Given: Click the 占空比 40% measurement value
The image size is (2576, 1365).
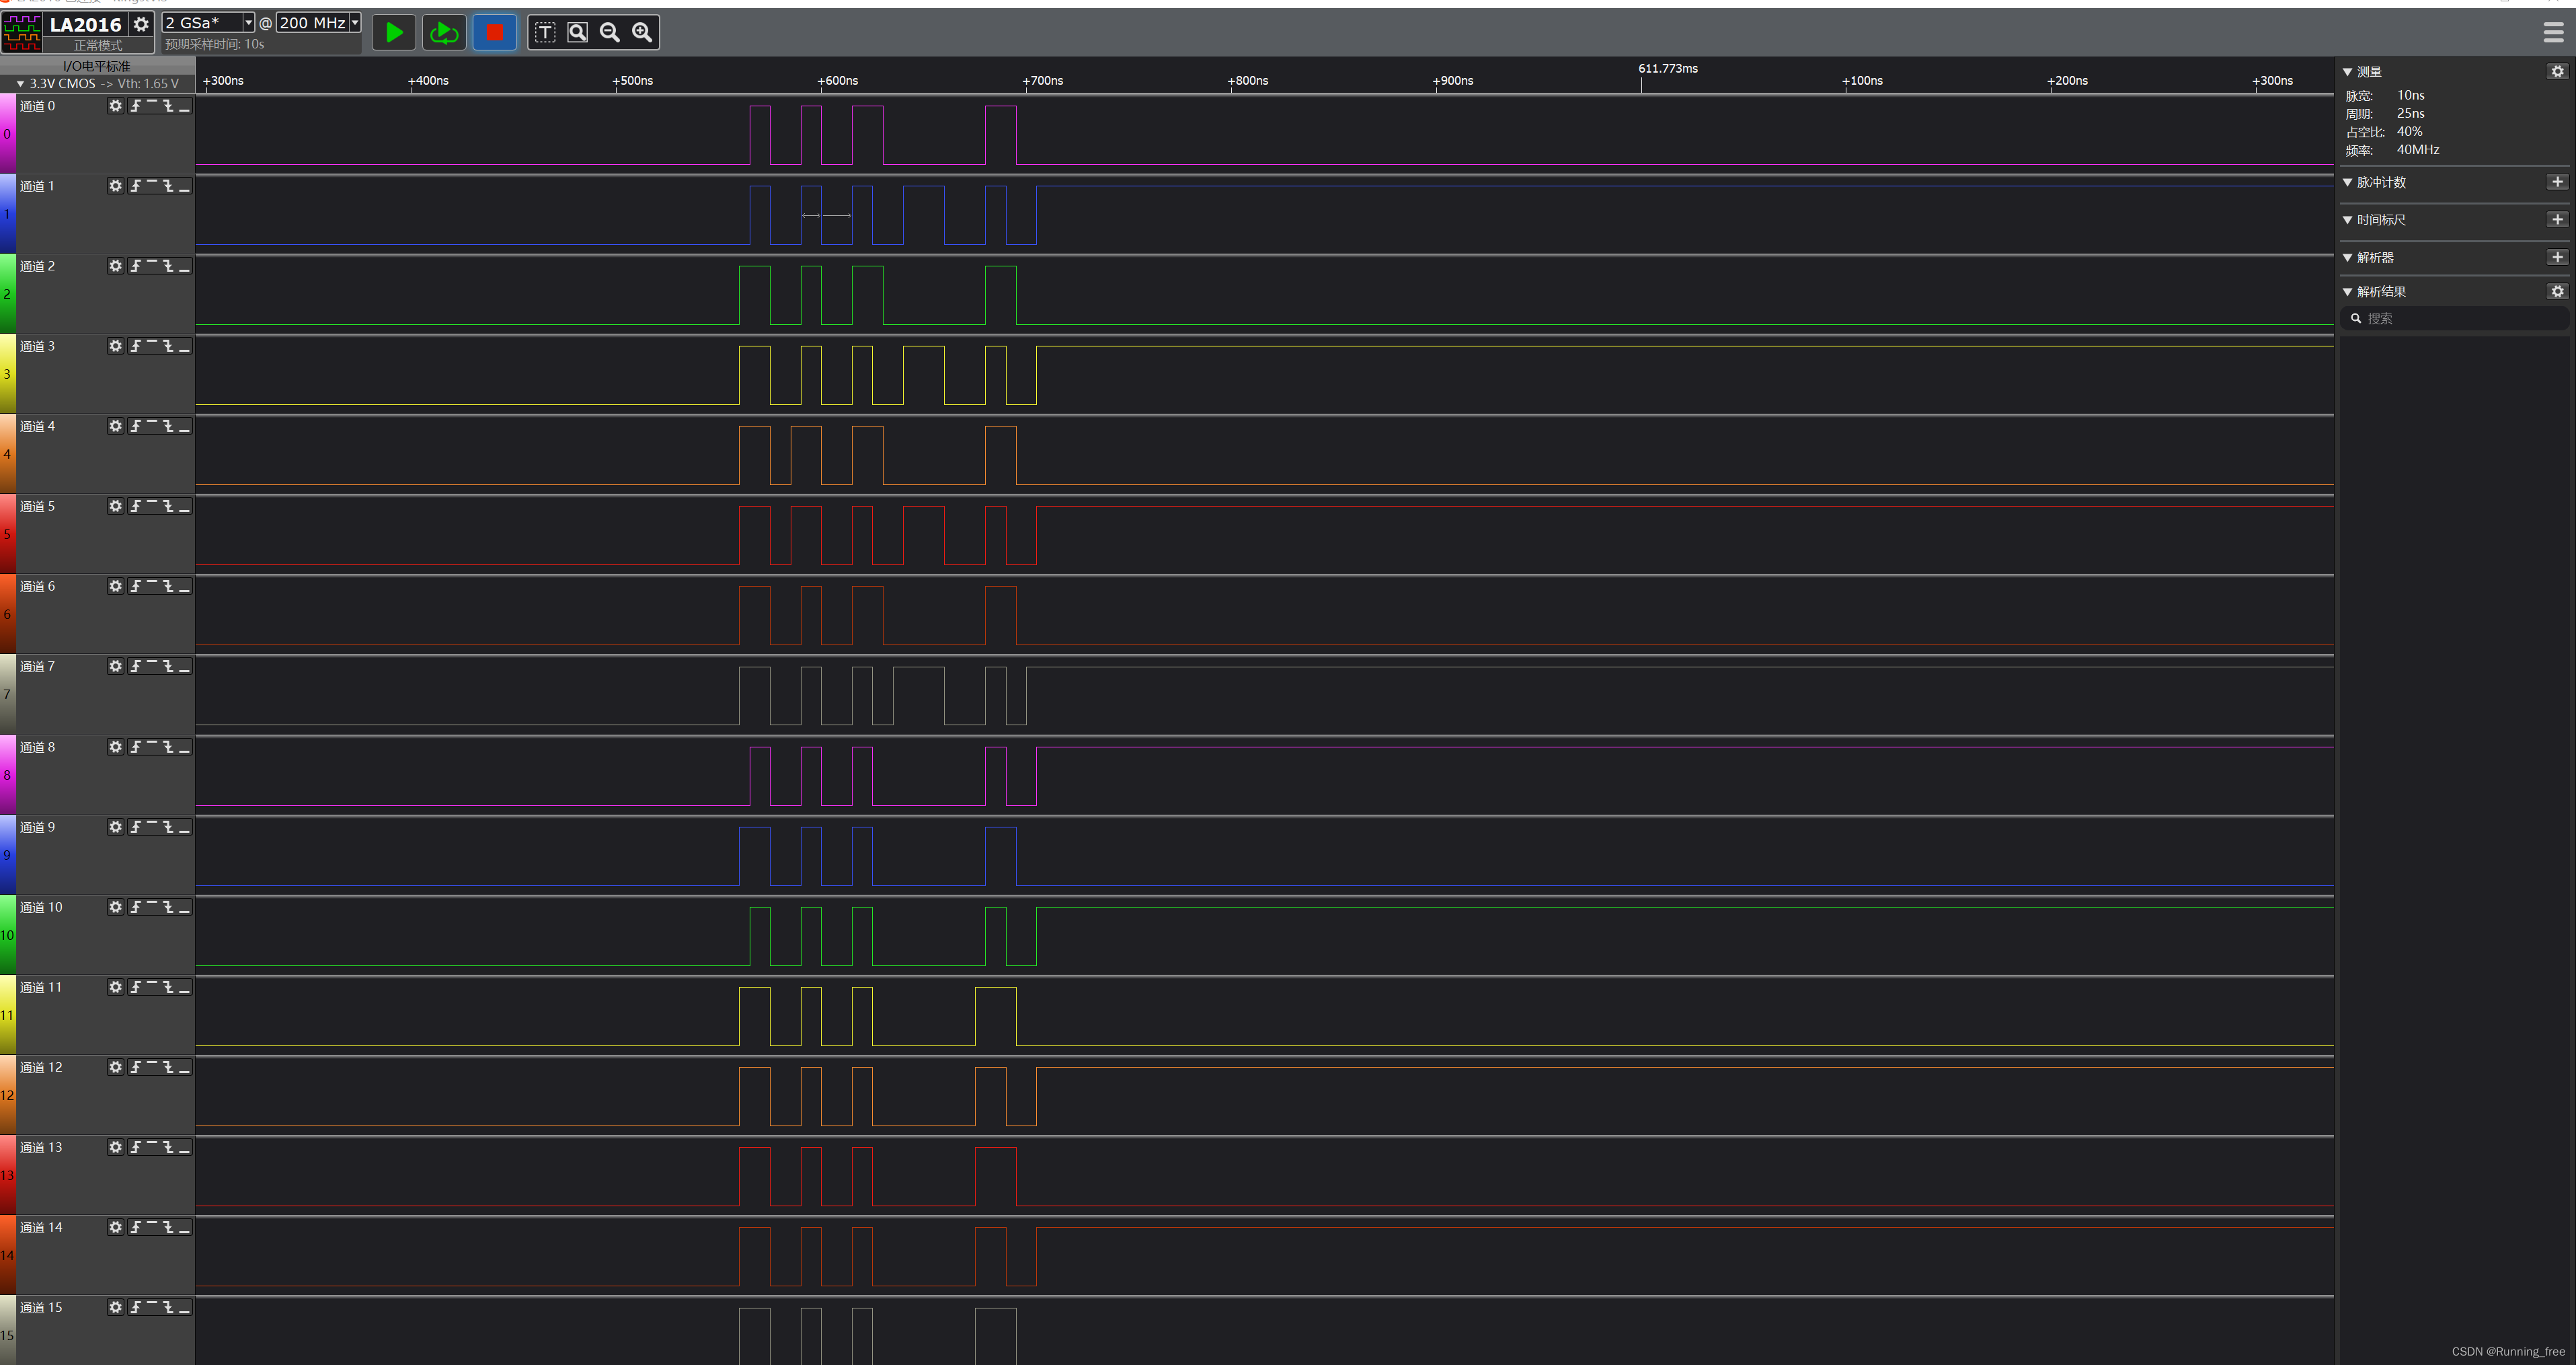Looking at the screenshot, I should pyautogui.click(x=2409, y=132).
